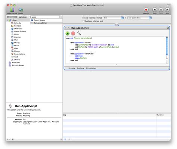Stop the script with the red stop button
This screenshot has height=149, width=177.
click(73, 33)
